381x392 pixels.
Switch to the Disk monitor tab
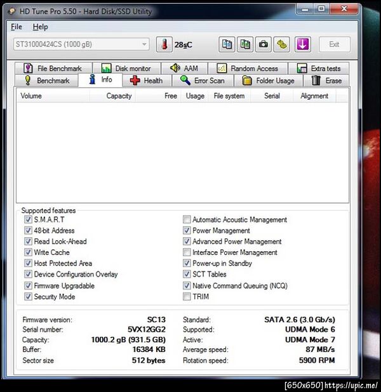coord(126,68)
